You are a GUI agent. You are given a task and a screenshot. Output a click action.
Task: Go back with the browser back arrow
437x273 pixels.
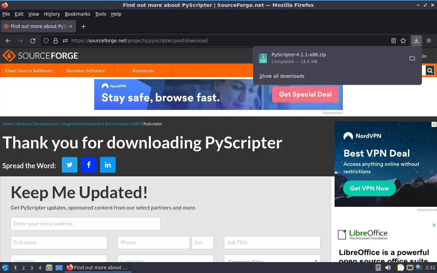(x=8, y=41)
